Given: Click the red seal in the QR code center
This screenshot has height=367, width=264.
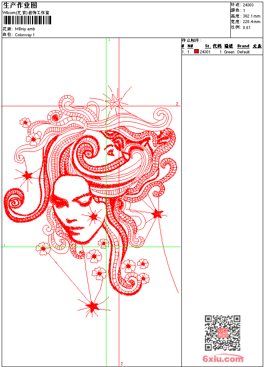Looking at the screenshot, I should click(223, 333).
